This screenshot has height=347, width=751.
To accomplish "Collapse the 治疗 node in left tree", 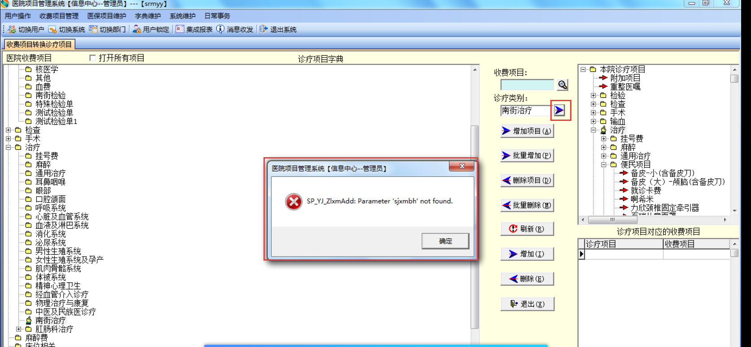I will coord(9,147).
